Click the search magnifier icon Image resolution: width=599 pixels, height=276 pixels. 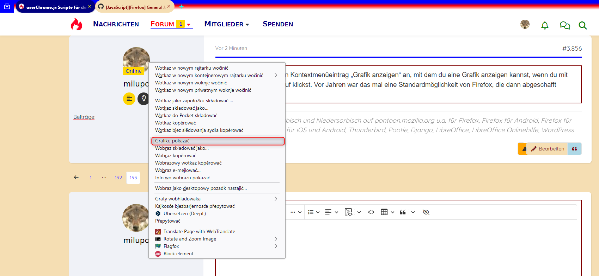coord(583,25)
